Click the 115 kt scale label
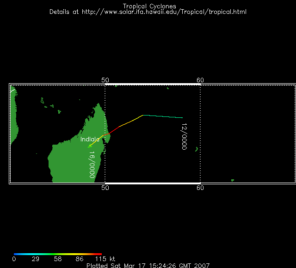This screenshot has height=268, width=296. pyautogui.click(x=108, y=259)
